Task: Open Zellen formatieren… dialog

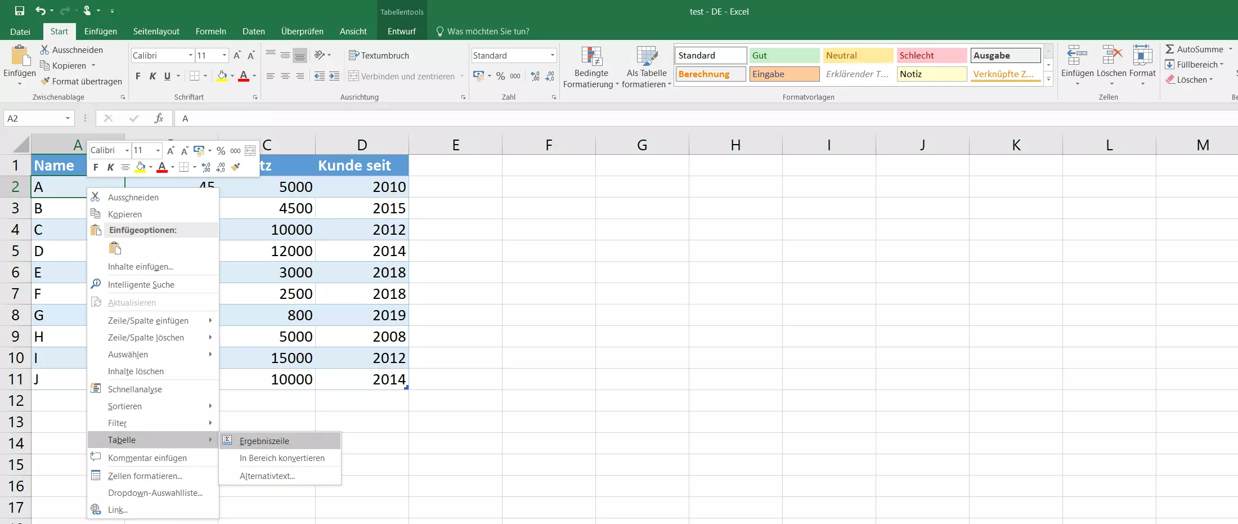Action: (153, 476)
